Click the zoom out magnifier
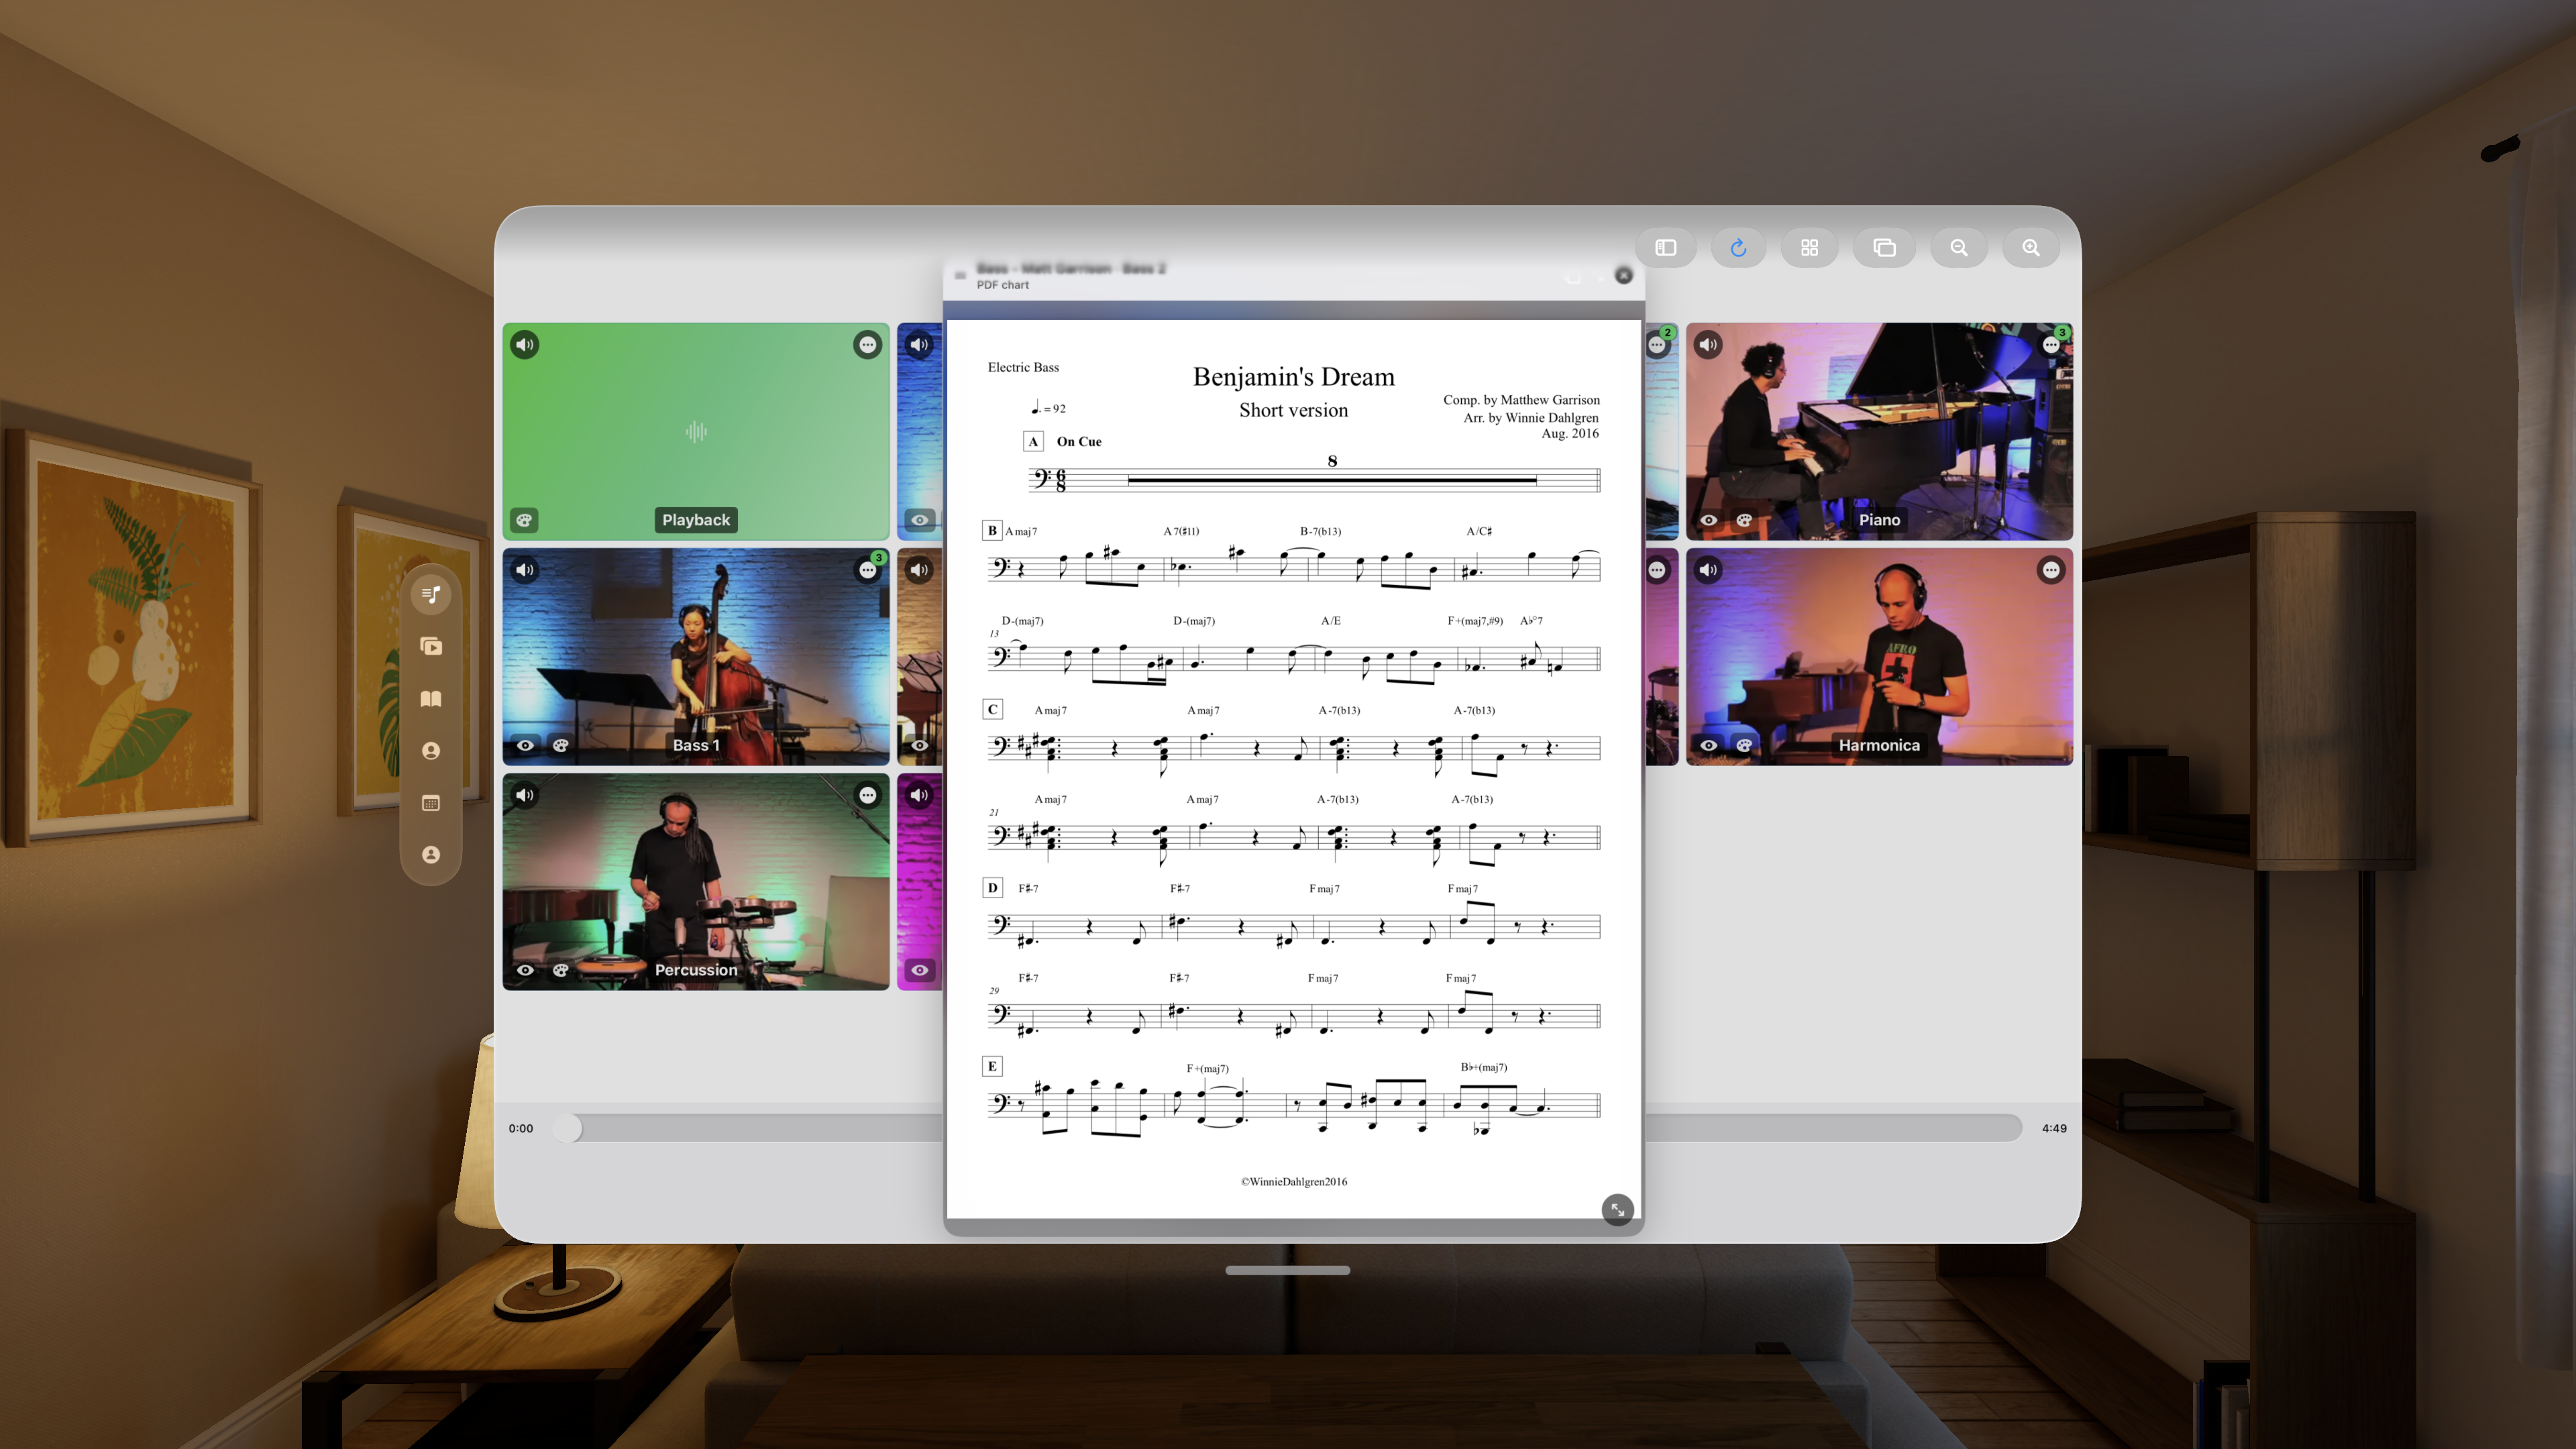This screenshot has width=2576, height=1449. pos(1958,247)
